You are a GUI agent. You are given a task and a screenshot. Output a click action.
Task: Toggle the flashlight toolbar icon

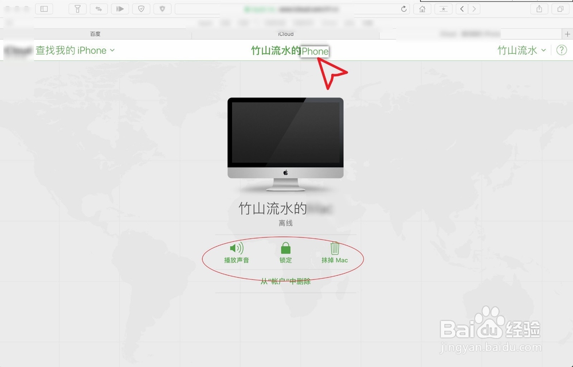77,9
